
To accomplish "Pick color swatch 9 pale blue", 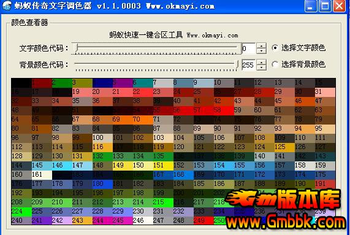I will 204,83.
